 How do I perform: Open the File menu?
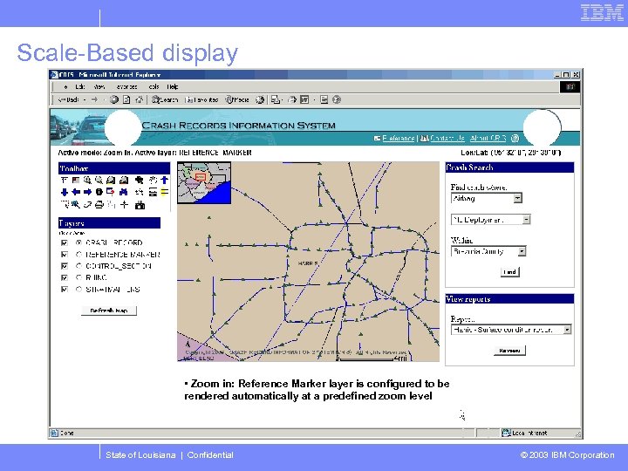tap(65, 86)
